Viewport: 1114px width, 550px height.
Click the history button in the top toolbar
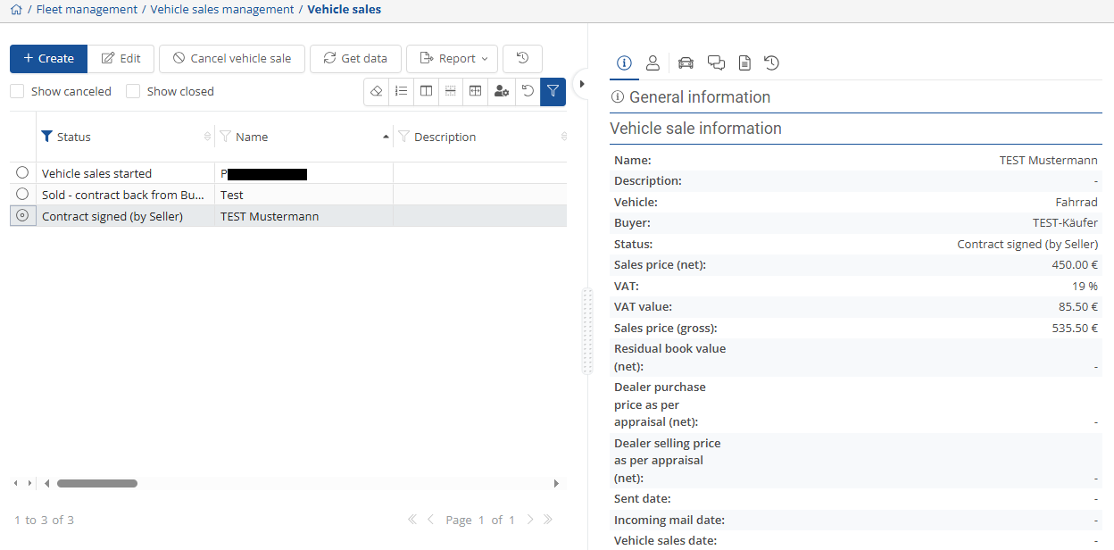(x=522, y=59)
